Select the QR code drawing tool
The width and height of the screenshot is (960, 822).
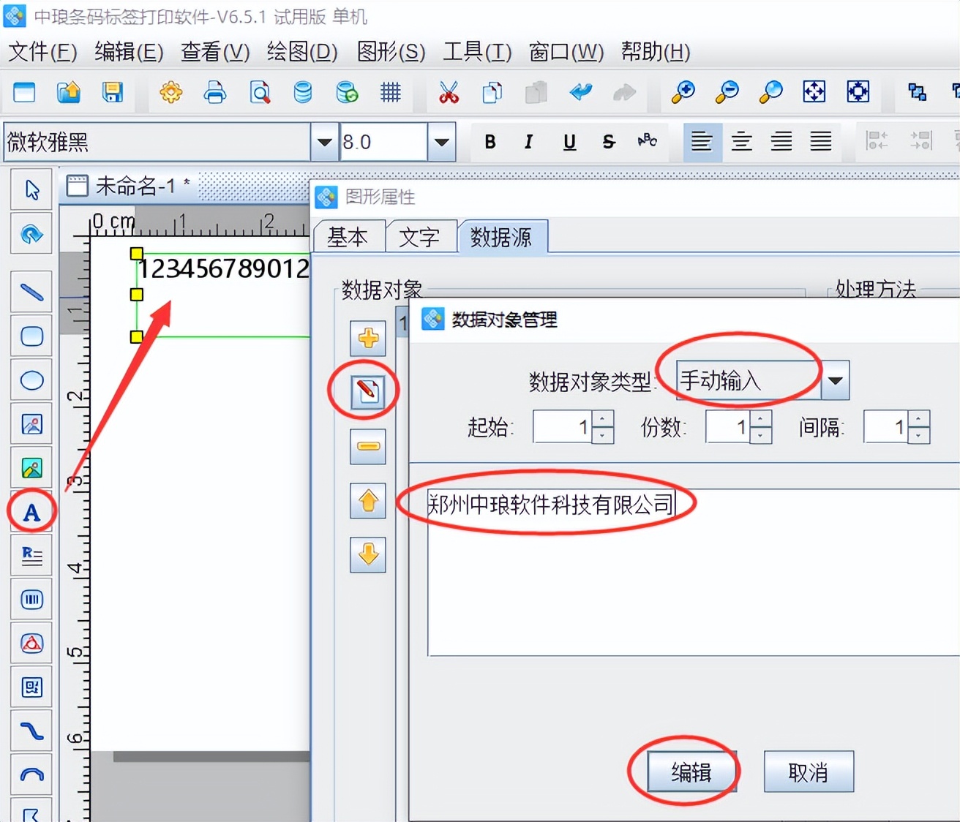point(31,687)
